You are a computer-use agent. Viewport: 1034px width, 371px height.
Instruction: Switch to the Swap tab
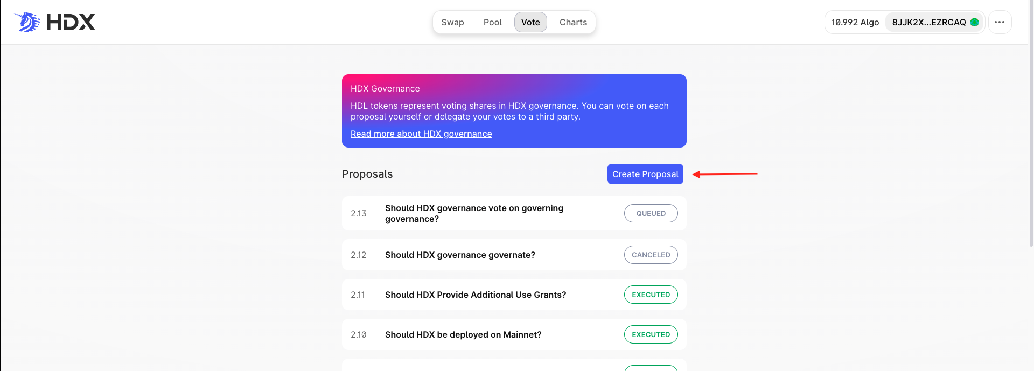click(452, 22)
